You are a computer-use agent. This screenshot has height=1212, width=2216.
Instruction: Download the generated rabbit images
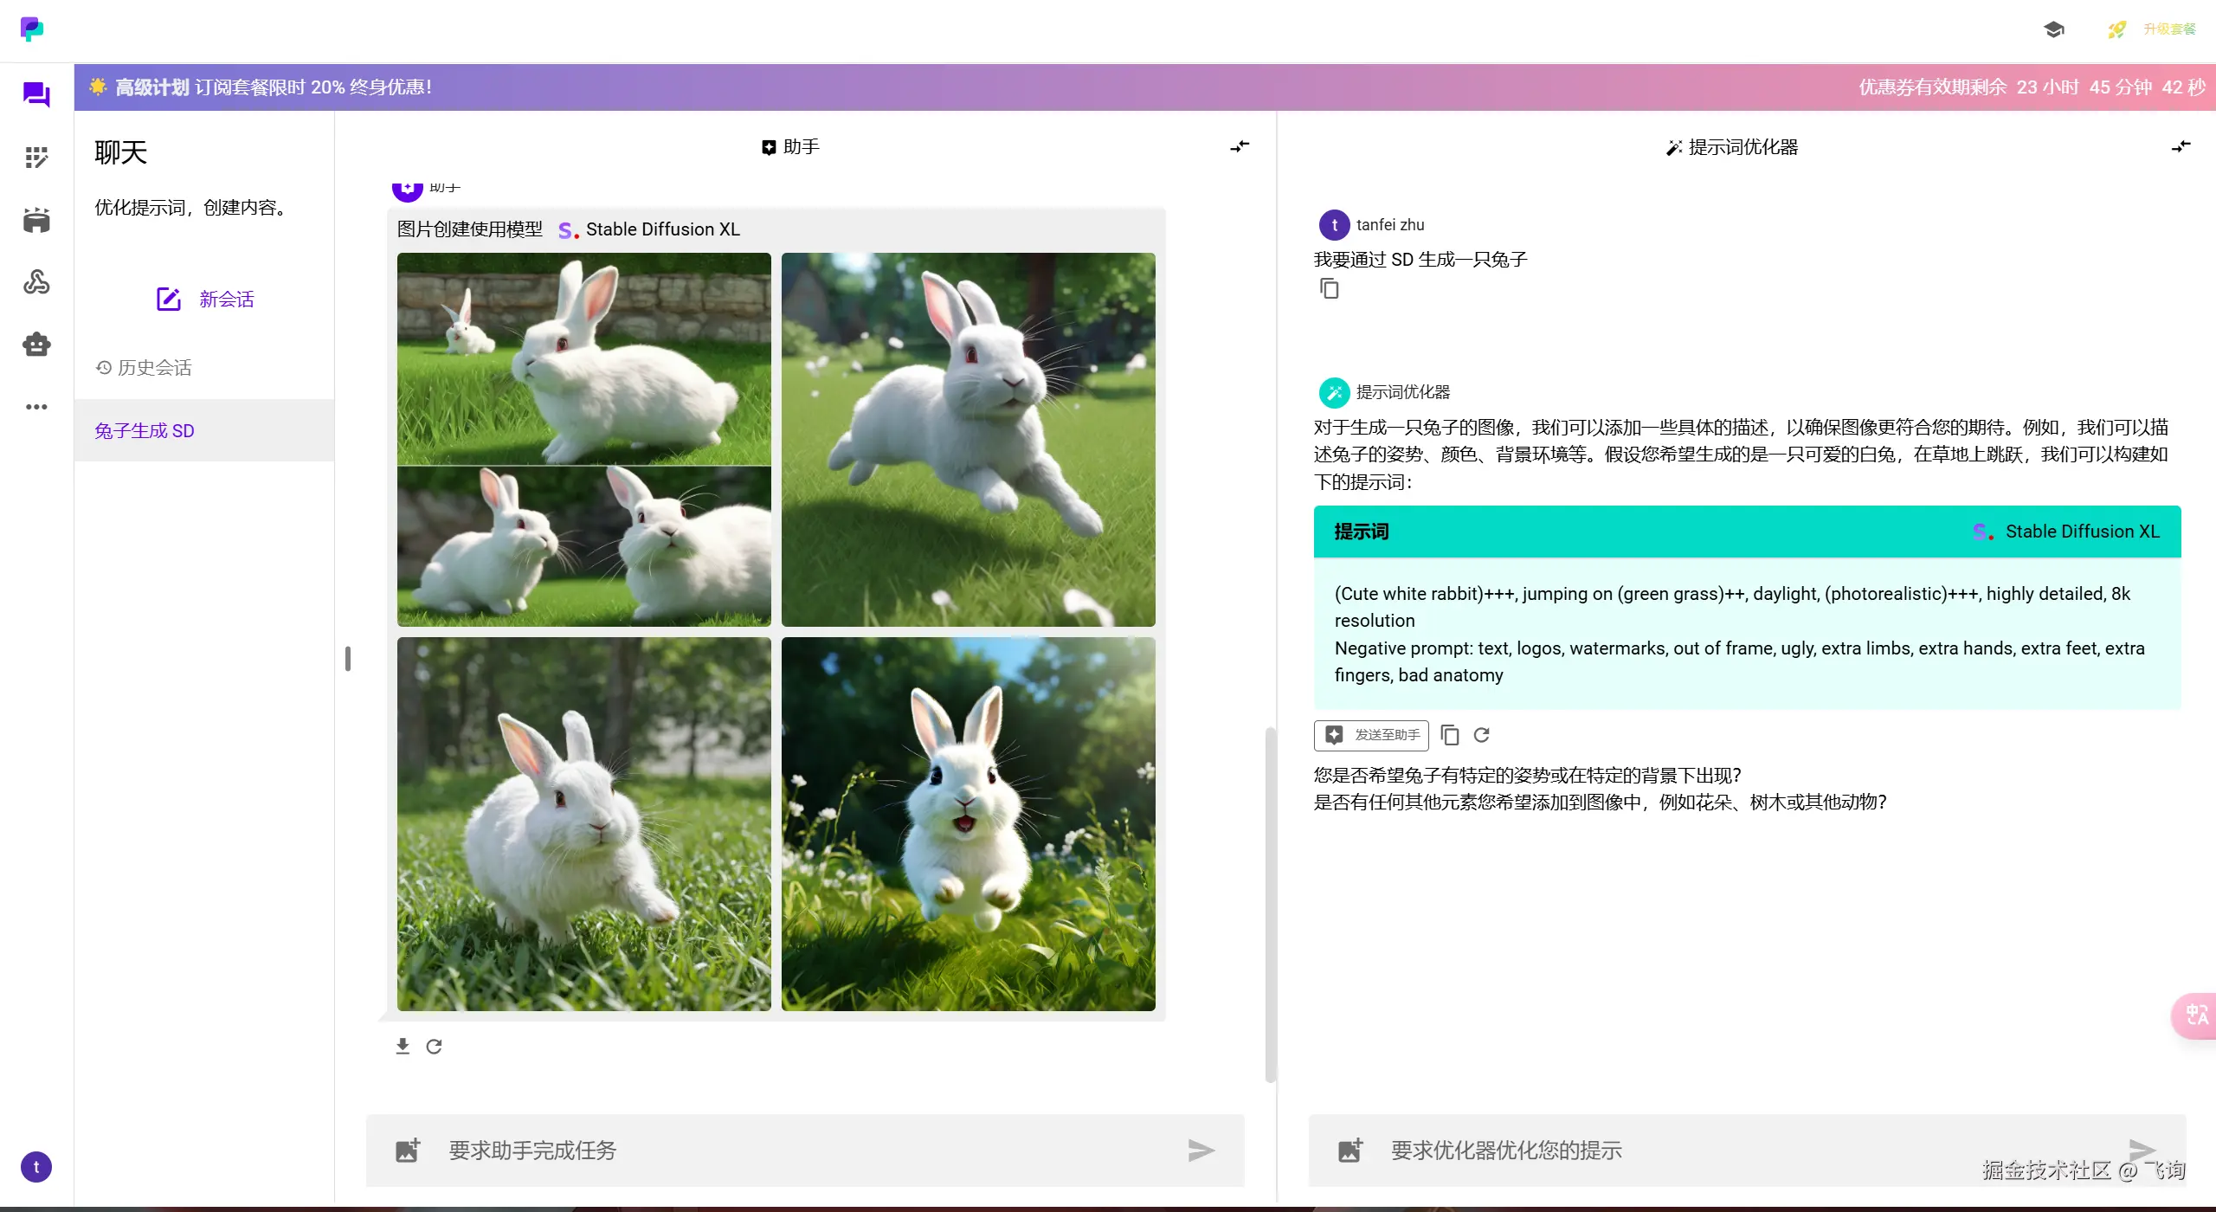point(403,1047)
